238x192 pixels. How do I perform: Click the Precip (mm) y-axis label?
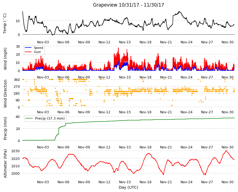(x=5, y=128)
